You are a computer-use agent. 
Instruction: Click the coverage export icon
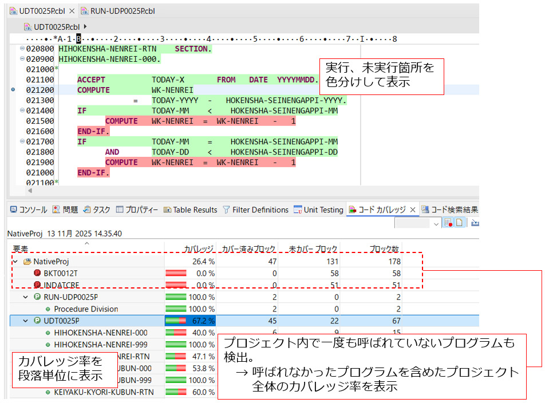point(476,223)
